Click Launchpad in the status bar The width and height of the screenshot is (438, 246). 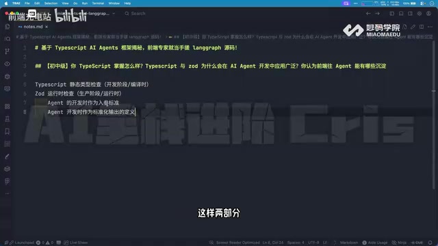(x=22, y=243)
